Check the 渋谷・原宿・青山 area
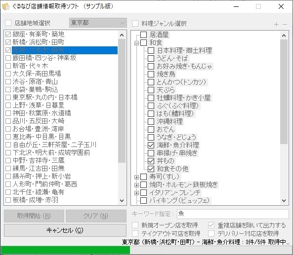Screen dimensions: 293x255 8,81
